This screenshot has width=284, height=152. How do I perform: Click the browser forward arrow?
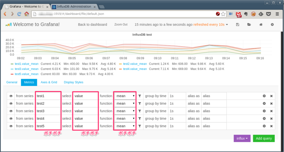12,14
